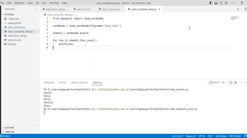Toggle secondary side bar layout icon
247x138 pixels.
click(x=221, y=3)
